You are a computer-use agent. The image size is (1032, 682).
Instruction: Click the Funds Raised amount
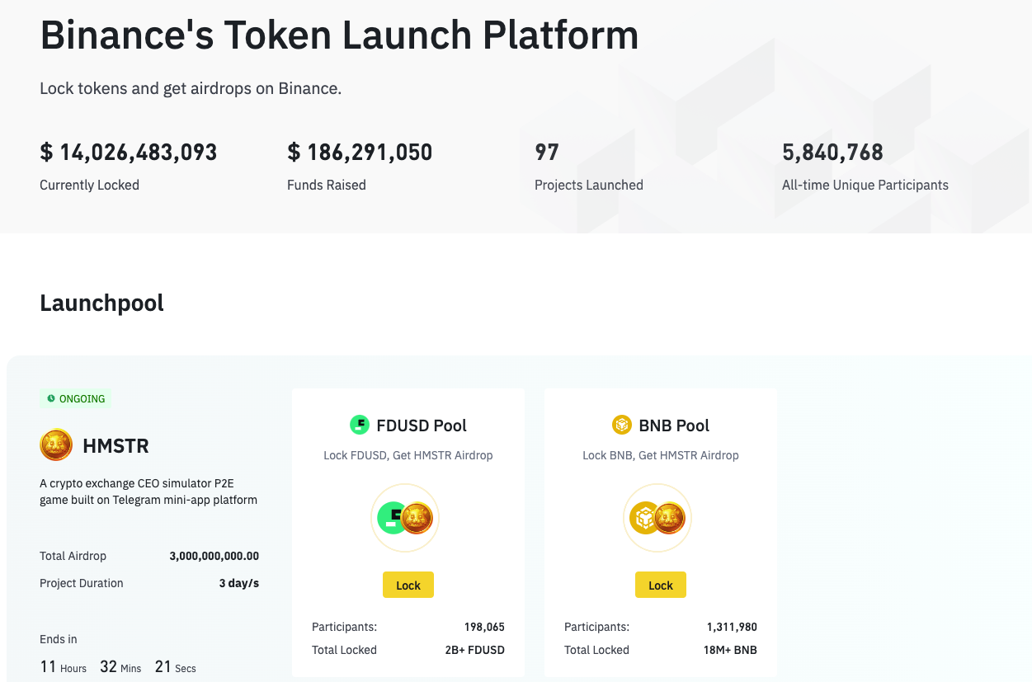click(x=360, y=153)
